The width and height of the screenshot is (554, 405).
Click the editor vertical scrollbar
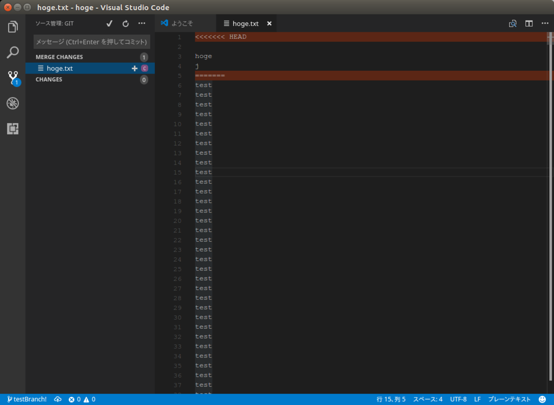[550, 207]
